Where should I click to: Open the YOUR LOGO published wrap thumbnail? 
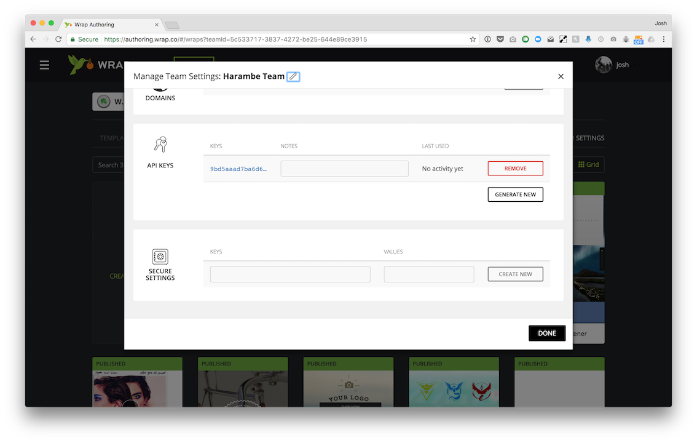coord(348,389)
